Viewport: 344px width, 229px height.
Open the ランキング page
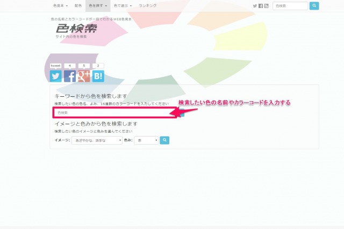click(148, 5)
